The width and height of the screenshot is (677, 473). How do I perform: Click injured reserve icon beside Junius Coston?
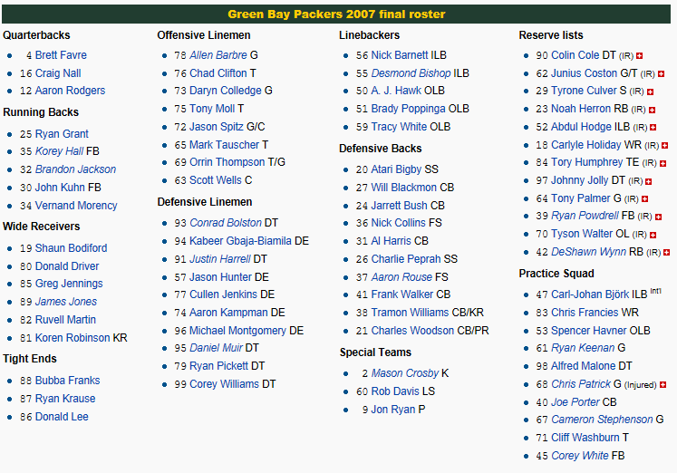click(x=661, y=73)
